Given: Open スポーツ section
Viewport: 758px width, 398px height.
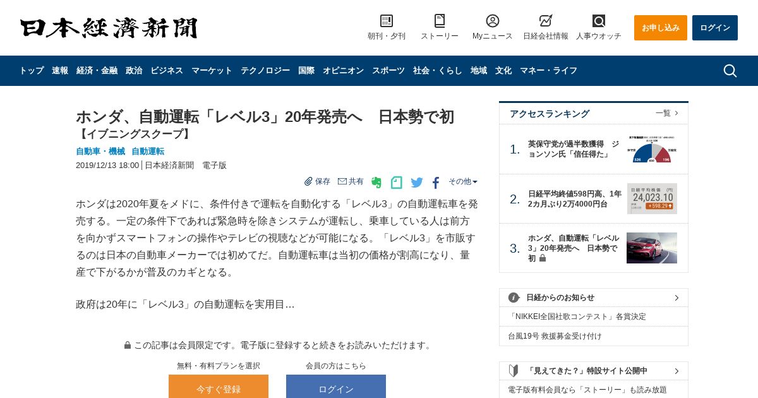Looking at the screenshot, I should pyautogui.click(x=388, y=71).
